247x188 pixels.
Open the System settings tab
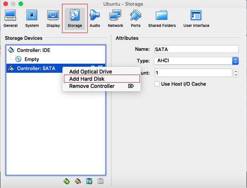click(32, 19)
